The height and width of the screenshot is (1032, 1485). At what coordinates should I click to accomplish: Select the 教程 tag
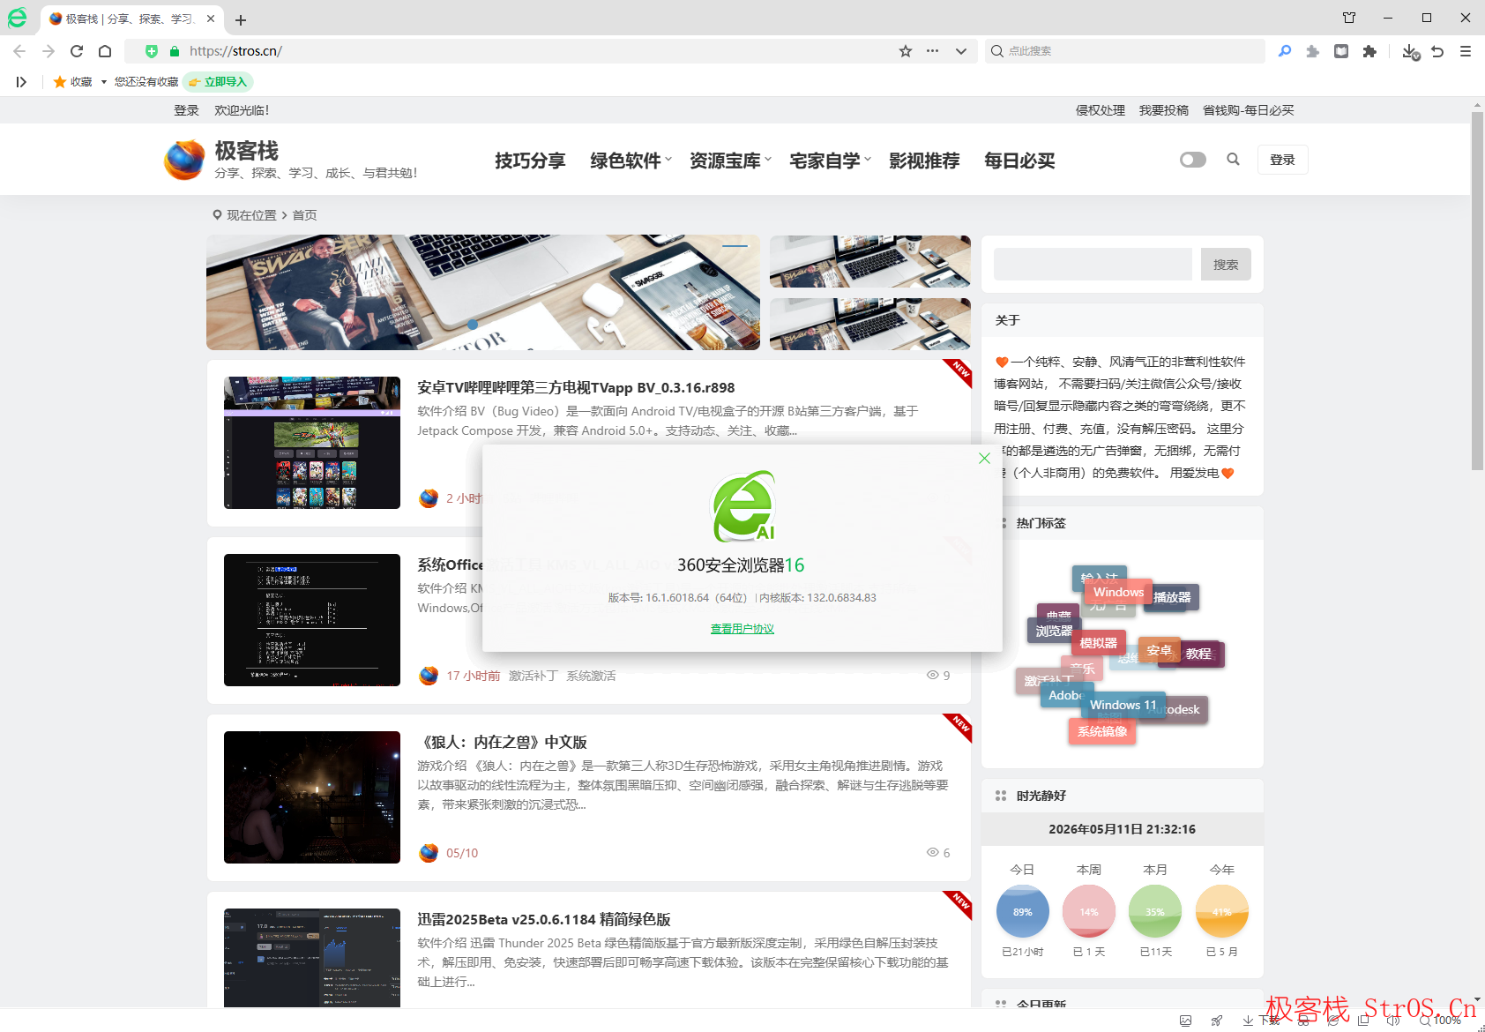[1198, 654]
